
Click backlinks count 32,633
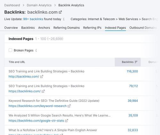click(133, 130)
